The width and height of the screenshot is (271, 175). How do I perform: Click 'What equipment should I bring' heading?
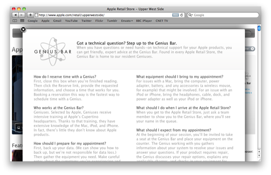point(180,77)
